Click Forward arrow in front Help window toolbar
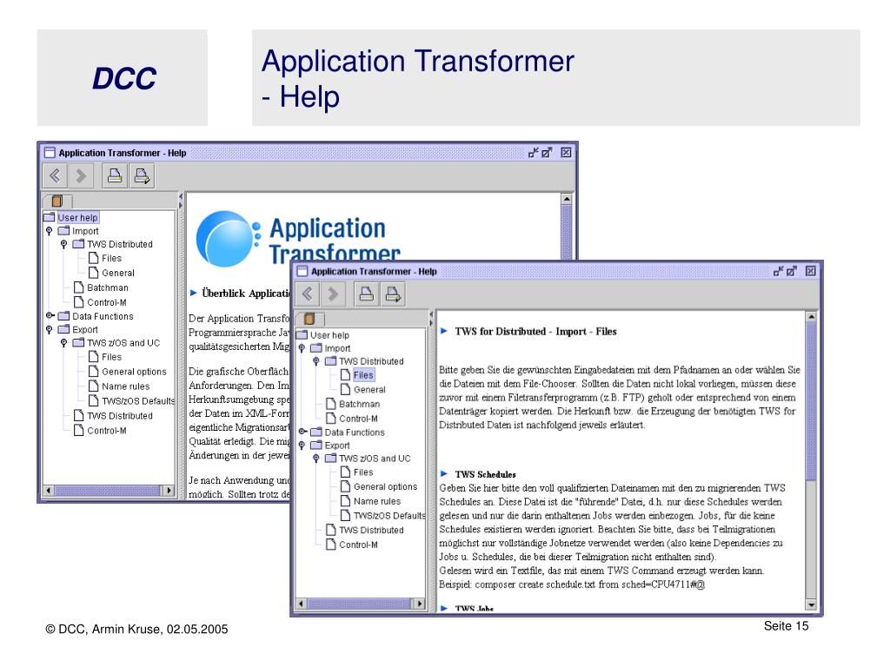 click(333, 294)
